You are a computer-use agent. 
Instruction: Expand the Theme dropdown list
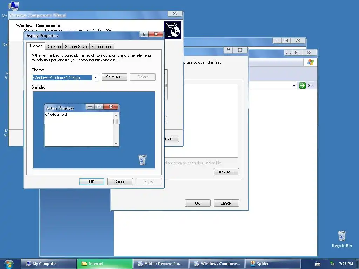point(95,77)
